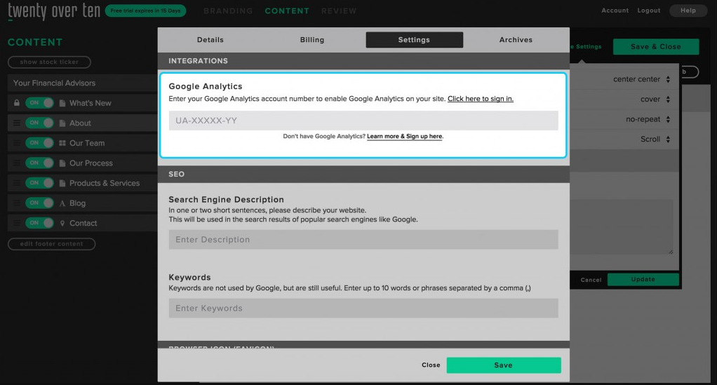717x385 pixels.
Task: Click the lock icon beside What's New
Action: tap(17, 103)
